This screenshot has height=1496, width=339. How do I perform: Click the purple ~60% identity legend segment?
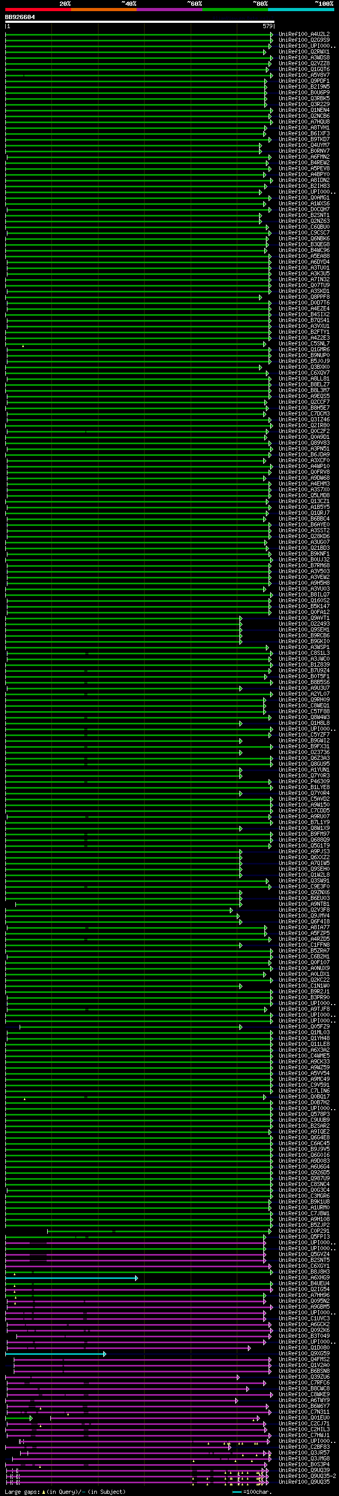tap(170, 10)
